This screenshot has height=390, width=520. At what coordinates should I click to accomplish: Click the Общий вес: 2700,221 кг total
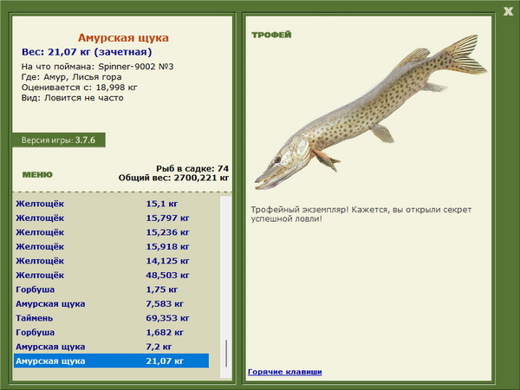pyautogui.click(x=174, y=178)
